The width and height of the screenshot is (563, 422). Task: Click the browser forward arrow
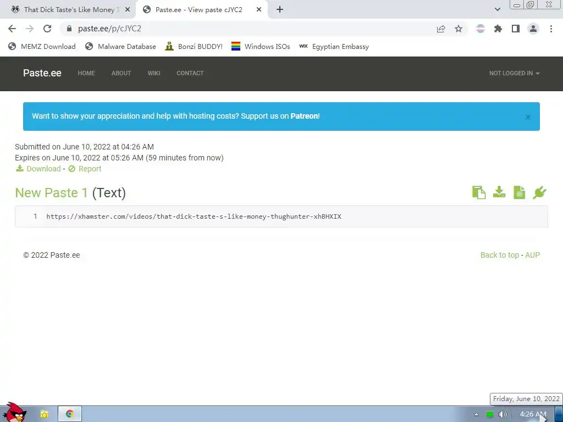click(30, 29)
